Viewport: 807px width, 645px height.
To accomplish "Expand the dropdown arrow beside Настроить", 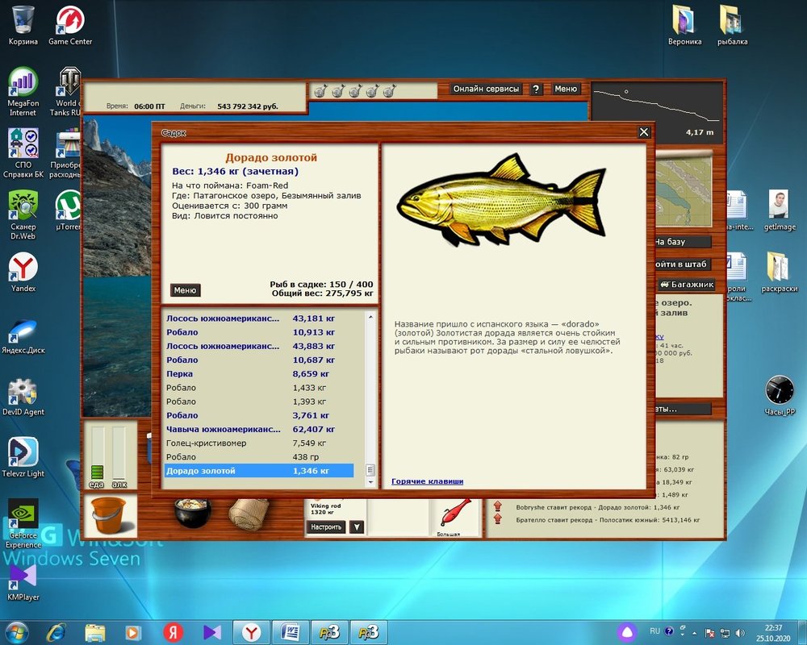I will coord(357,527).
